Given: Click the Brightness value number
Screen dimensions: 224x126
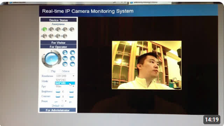Looking at the screenshot, I should click(63, 91).
